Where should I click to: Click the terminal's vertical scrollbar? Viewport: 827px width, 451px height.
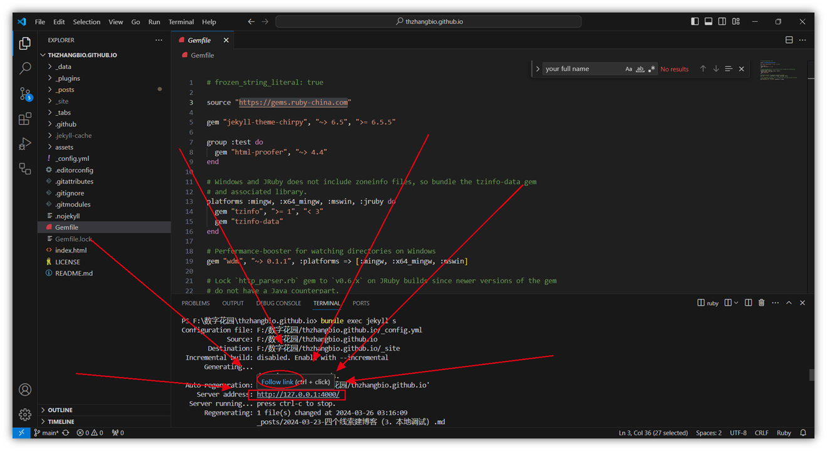coord(811,375)
